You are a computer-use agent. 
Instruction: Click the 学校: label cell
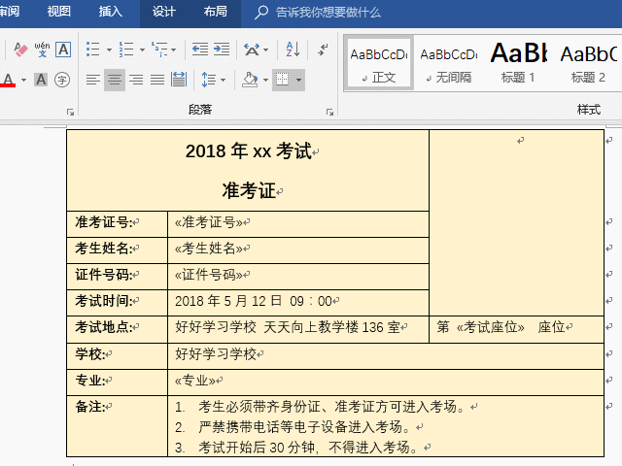(117, 356)
